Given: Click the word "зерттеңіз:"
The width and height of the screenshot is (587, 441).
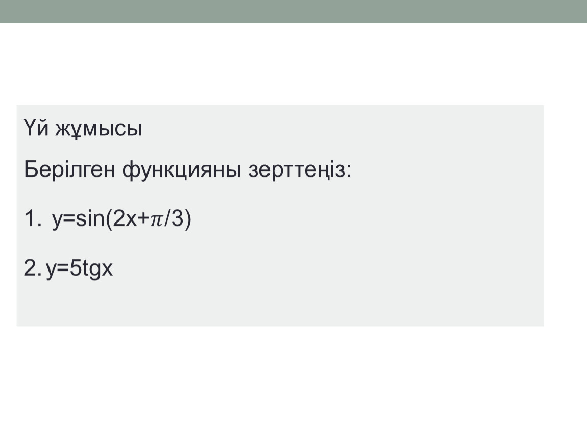Looking at the screenshot, I should [x=300, y=170].
